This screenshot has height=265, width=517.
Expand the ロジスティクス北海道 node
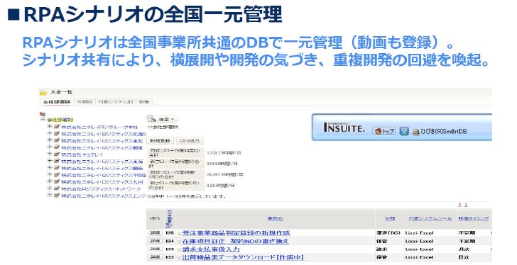tap(50, 133)
